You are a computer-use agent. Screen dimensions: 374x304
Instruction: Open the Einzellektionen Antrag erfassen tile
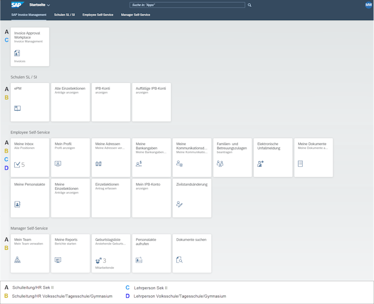pos(111,198)
